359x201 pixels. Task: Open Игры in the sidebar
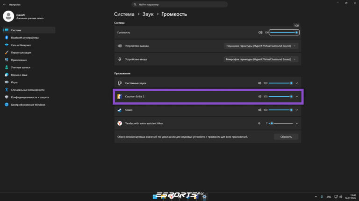click(29, 82)
